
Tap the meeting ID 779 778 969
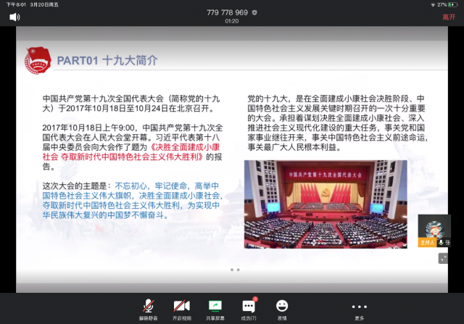click(x=227, y=12)
